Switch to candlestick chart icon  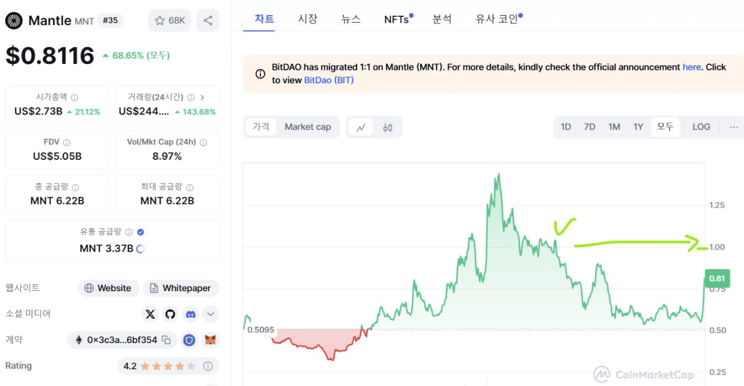point(388,127)
